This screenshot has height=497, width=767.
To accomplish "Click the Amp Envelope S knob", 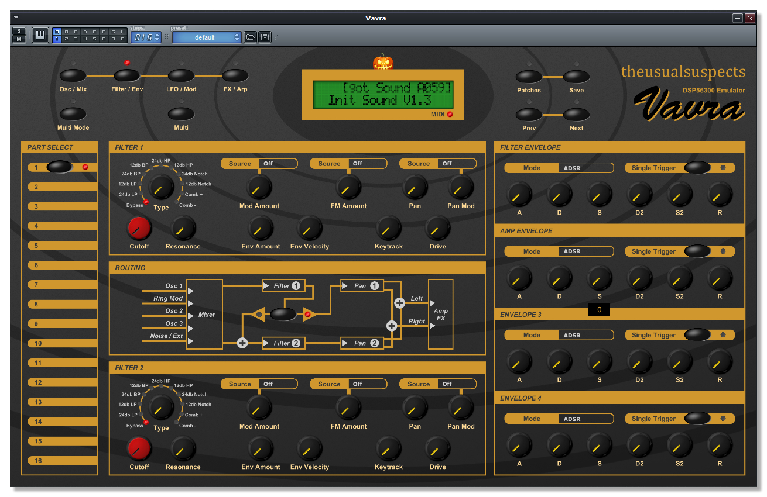I will coord(600,278).
